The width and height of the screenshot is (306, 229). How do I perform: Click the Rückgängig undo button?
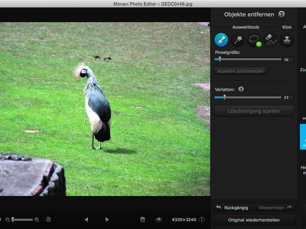[233, 208]
